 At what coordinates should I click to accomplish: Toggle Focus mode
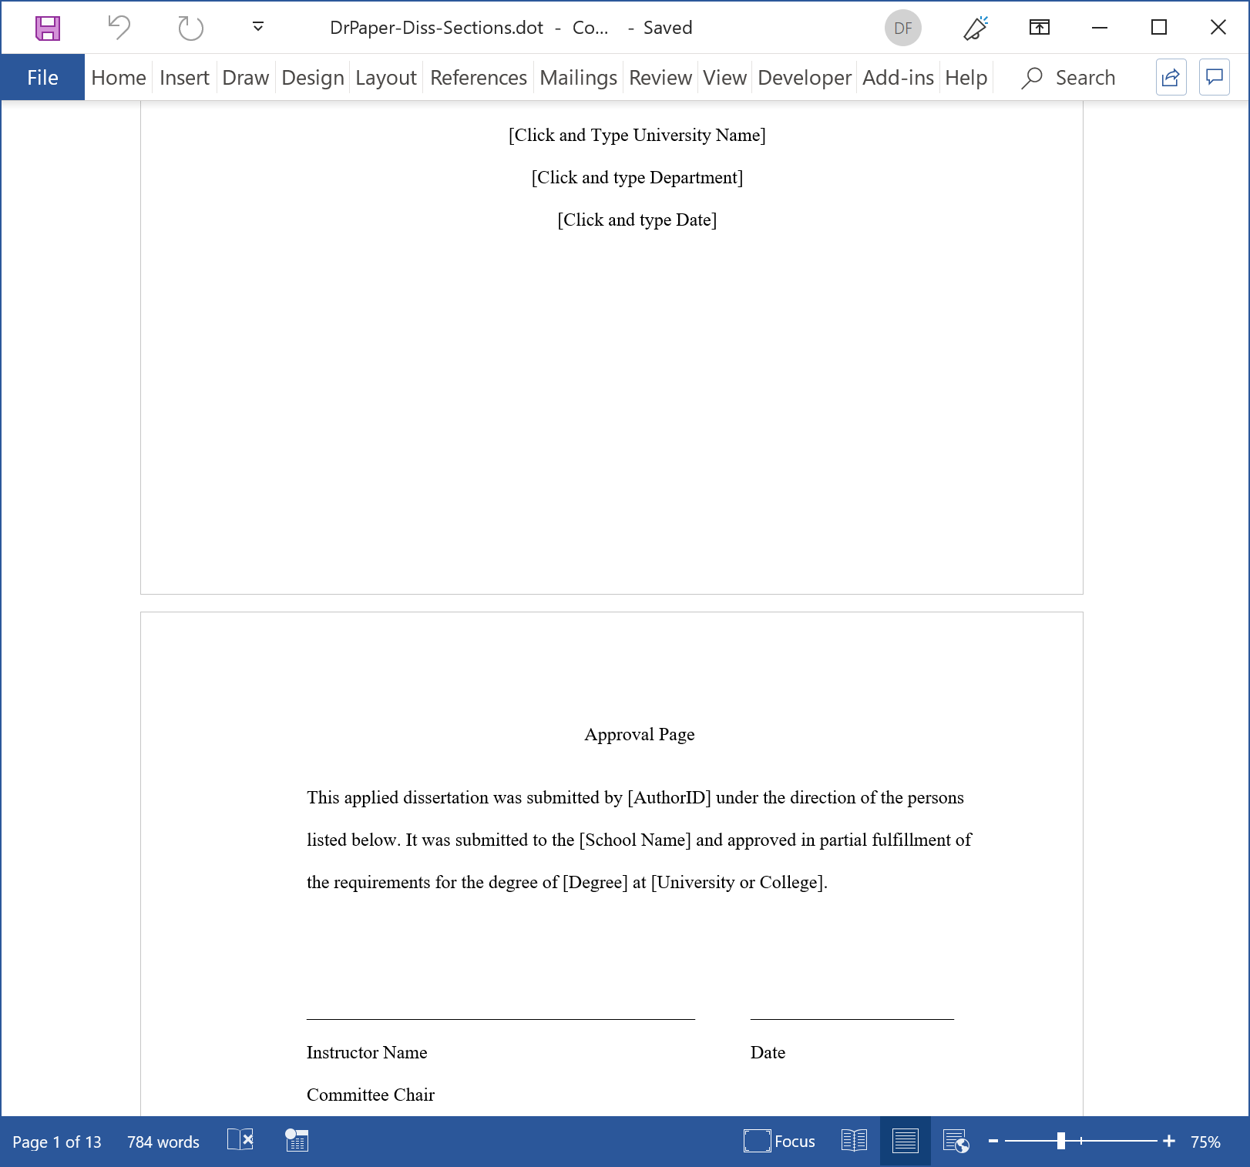pos(779,1141)
